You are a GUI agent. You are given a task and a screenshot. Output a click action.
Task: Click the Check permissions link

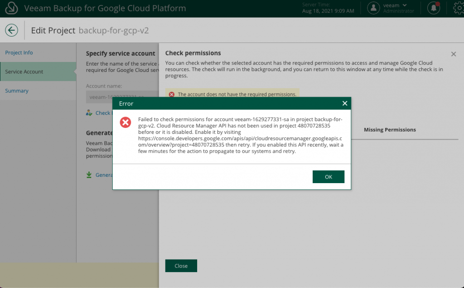tap(103, 113)
